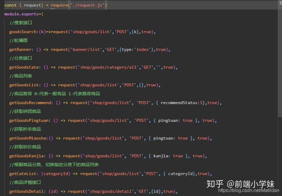Image resolution: width=282 pixels, height=196 pixels.
Task: Click the comment '//获取秒杀商品'
Action: (25, 129)
